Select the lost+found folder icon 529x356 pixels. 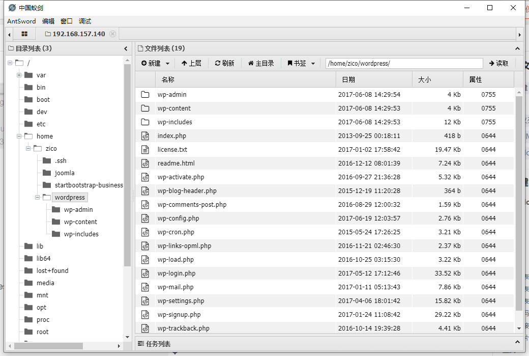coord(28,270)
